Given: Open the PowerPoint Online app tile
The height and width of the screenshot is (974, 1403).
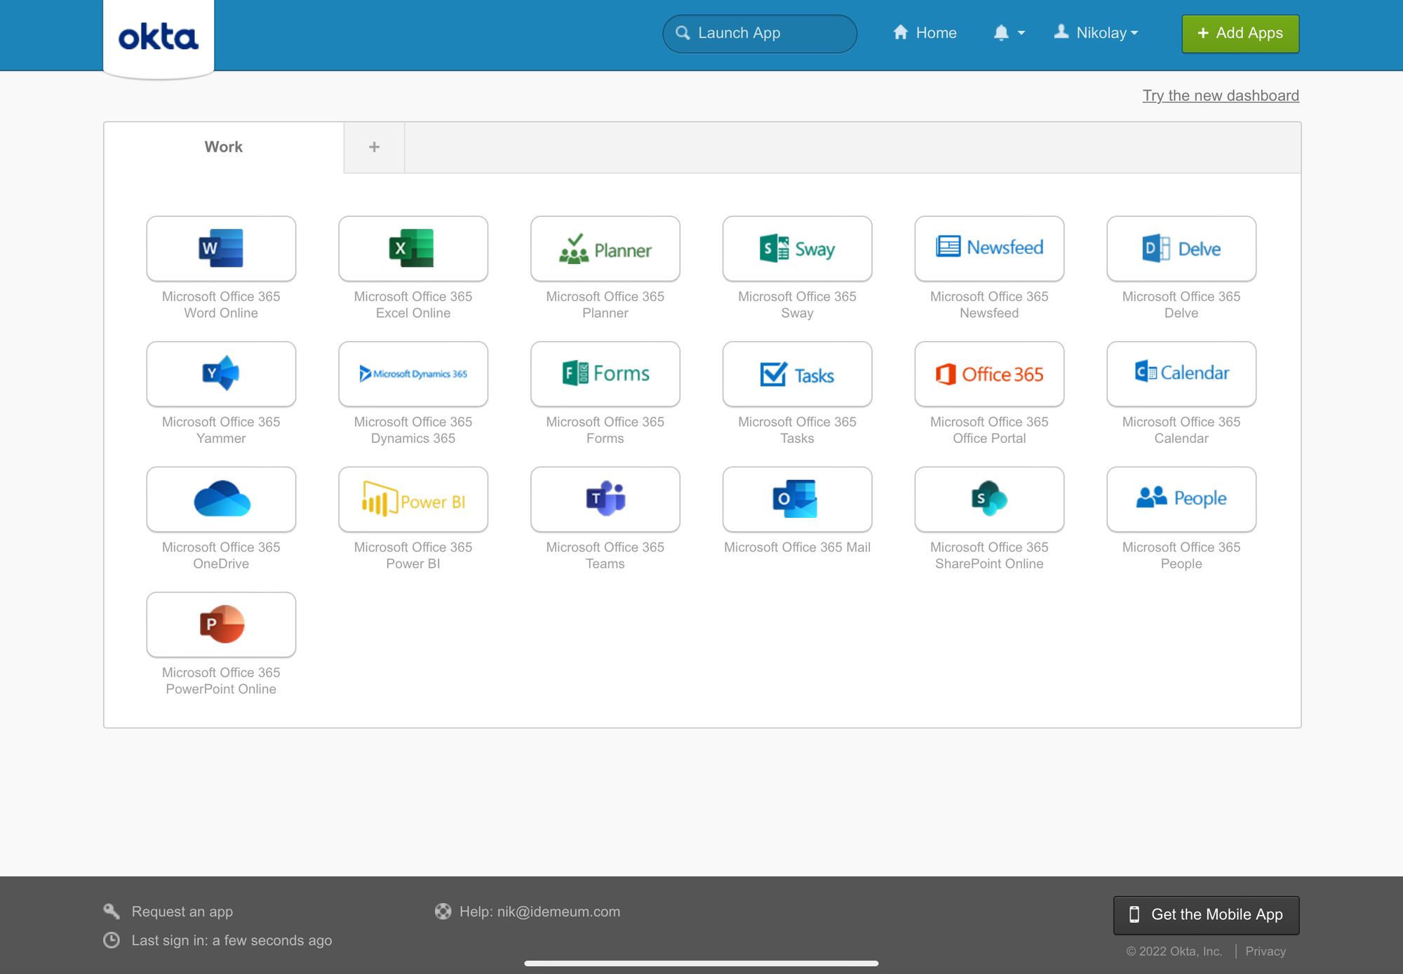Looking at the screenshot, I should pos(221,625).
